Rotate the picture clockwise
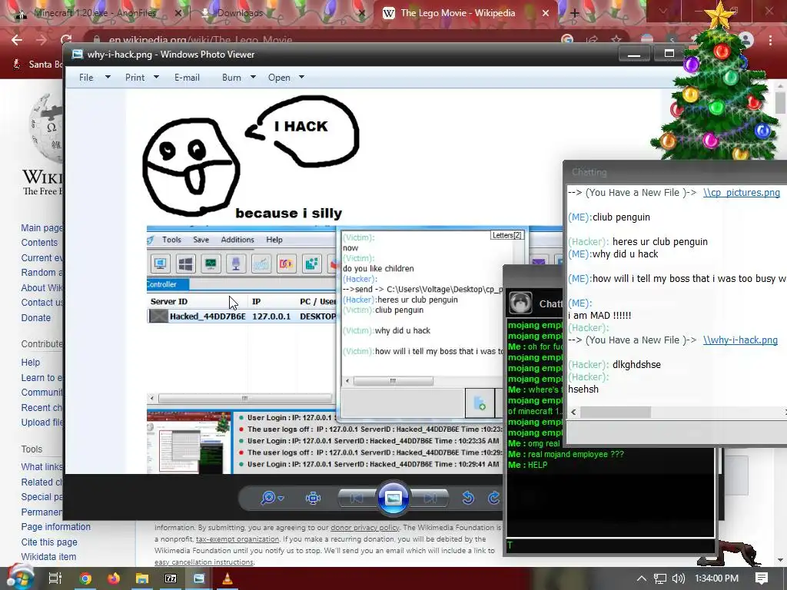The height and width of the screenshot is (590, 787). click(x=494, y=498)
